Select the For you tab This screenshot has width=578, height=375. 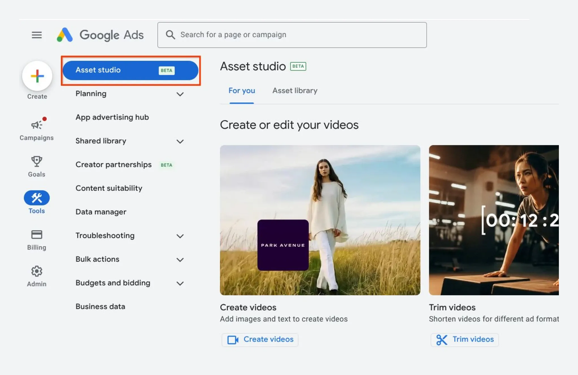tap(241, 91)
